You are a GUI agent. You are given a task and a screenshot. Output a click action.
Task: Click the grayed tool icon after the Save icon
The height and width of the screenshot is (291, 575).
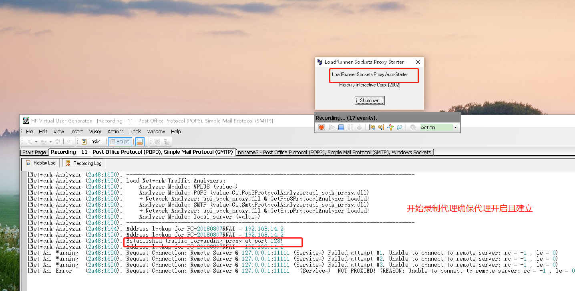[69, 142]
